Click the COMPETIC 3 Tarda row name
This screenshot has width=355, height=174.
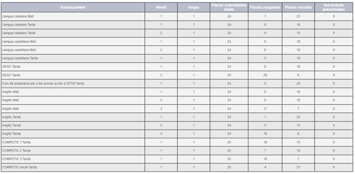point(16,159)
